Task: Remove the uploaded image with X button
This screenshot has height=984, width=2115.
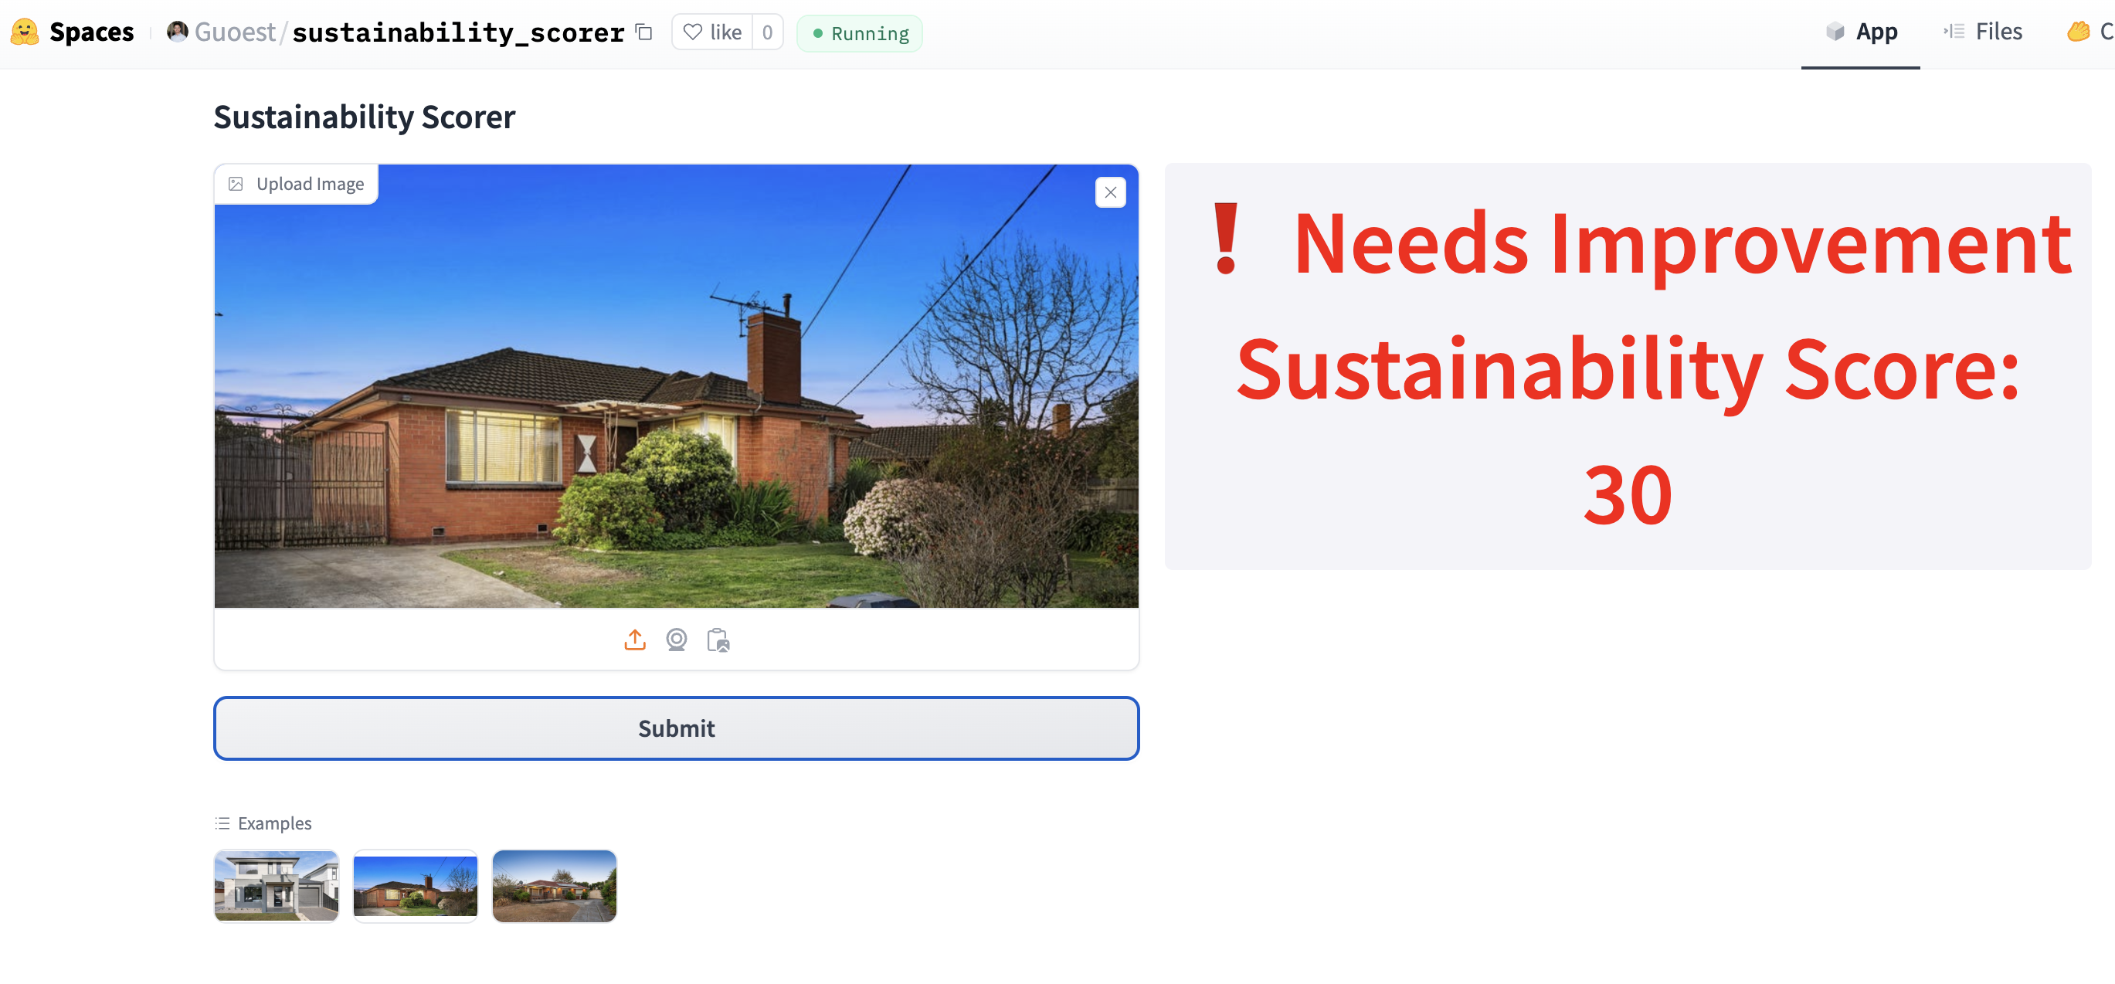Action: pos(1110,192)
